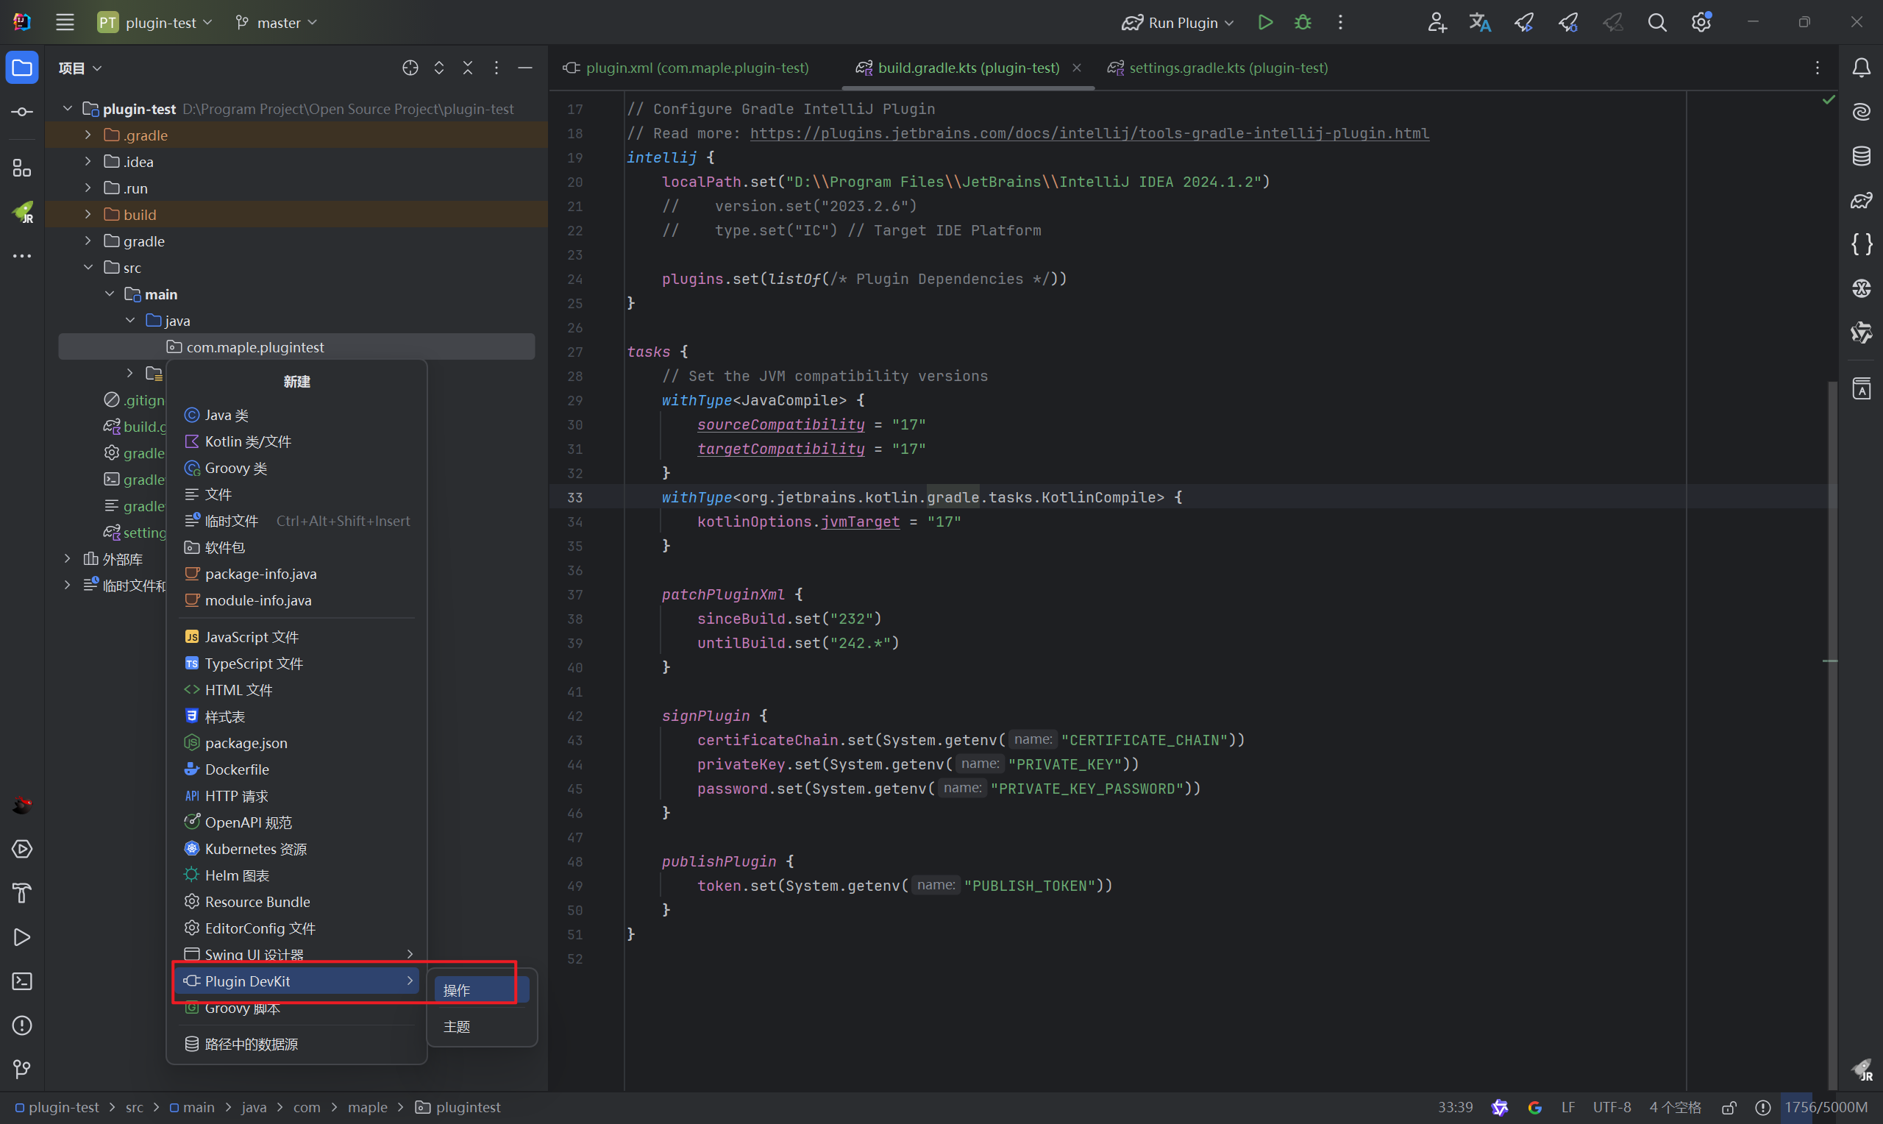This screenshot has height=1124, width=1883.
Task: Collapse all project tree nodes
Action: (467, 68)
